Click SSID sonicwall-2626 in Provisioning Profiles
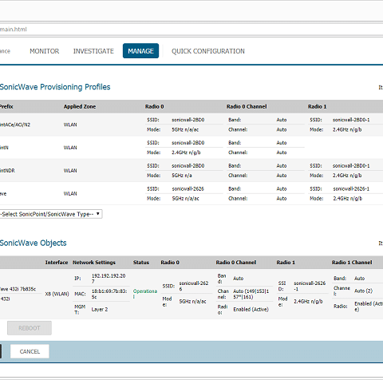This screenshot has width=383, height=380. [x=188, y=188]
